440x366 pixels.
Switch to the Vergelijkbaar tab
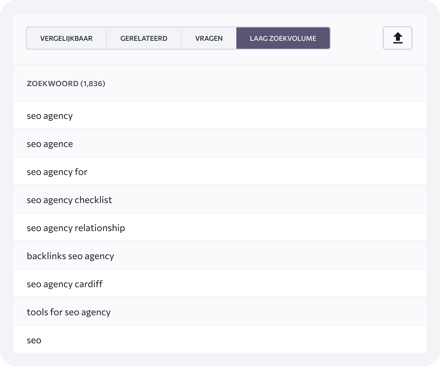[66, 38]
